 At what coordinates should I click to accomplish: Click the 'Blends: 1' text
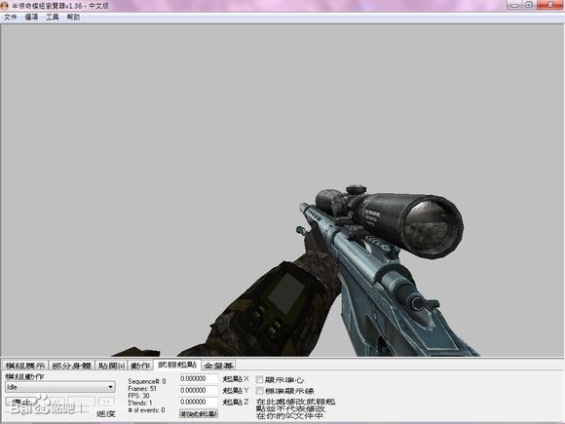[140, 403]
